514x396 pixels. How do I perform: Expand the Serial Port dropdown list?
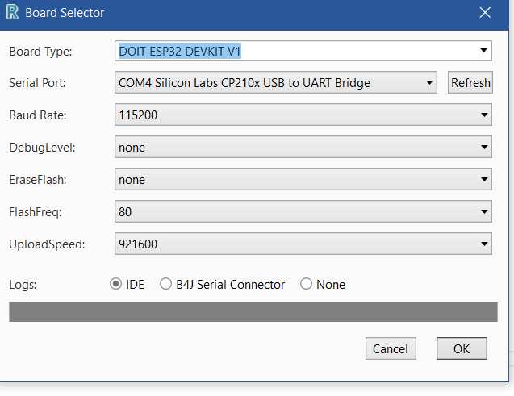coord(429,82)
